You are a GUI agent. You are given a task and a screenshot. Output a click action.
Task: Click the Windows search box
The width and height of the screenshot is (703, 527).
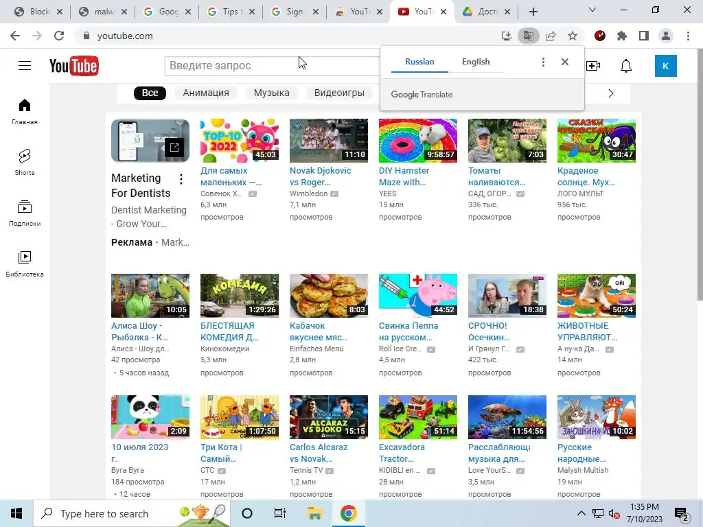(x=131, y=513)
